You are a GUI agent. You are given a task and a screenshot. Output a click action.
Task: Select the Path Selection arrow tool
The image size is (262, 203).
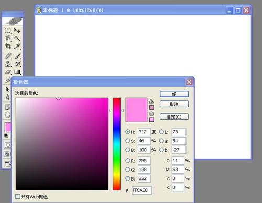tap(7, 89)
